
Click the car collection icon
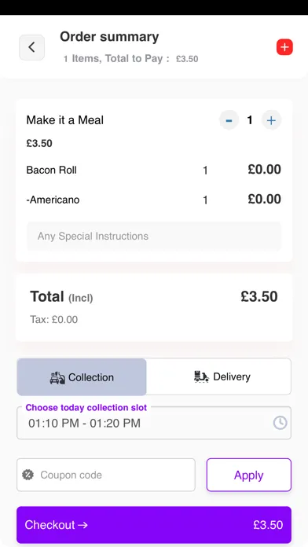point(57,377)
